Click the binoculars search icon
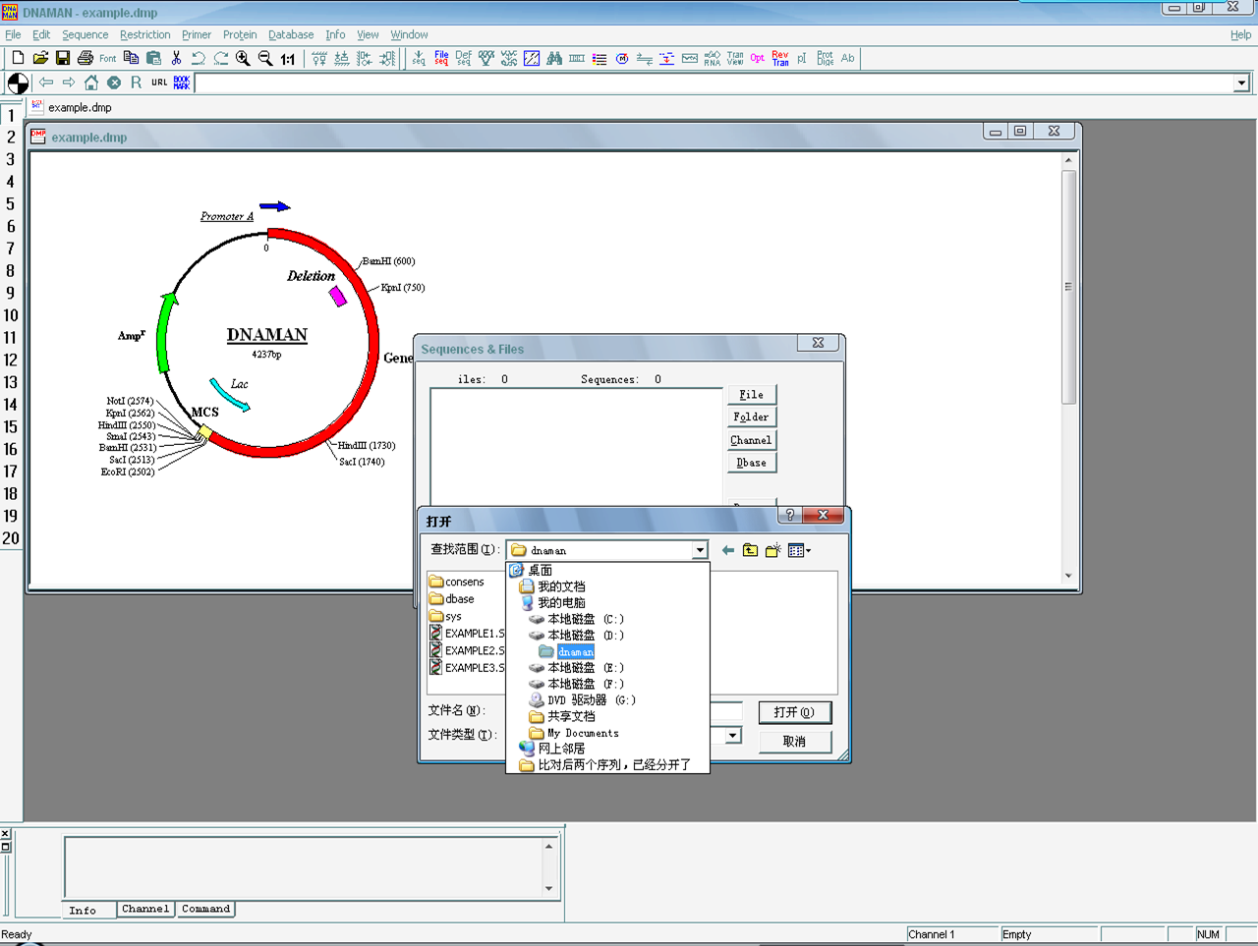 [554, 58]
